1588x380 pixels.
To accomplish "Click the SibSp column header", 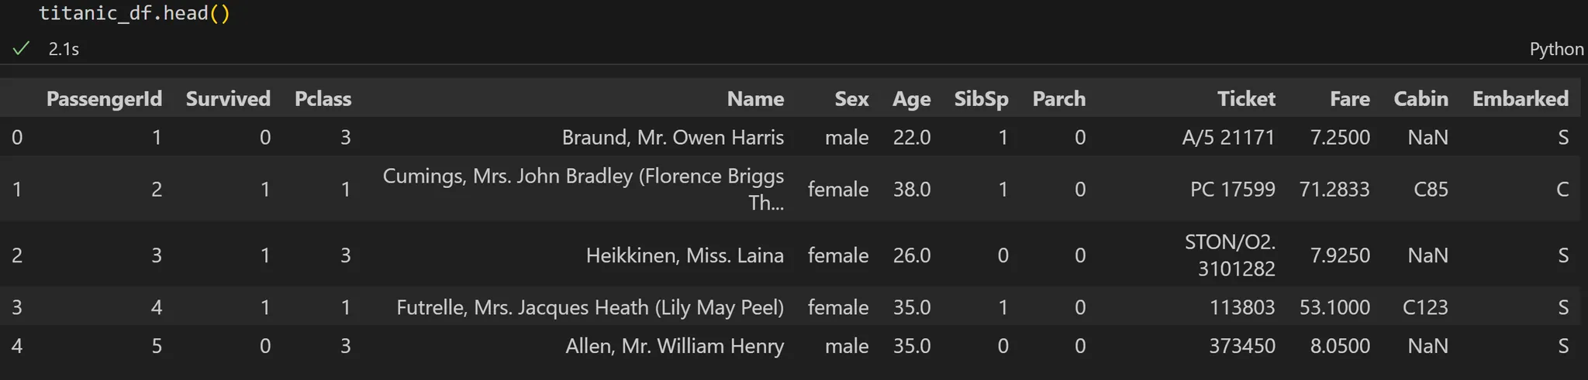I will click(x=981, y=100).
